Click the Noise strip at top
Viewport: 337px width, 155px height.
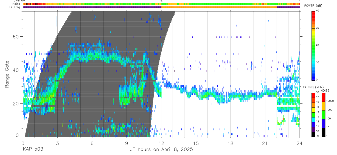pos(161,4)
